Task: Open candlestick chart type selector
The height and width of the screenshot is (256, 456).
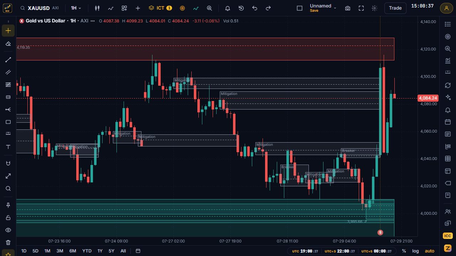Action: coord(97,8)
